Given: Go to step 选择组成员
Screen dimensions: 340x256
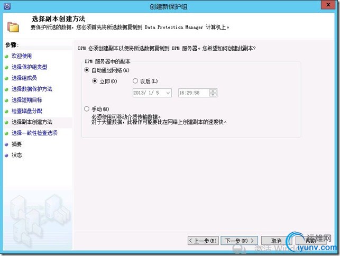Looking at the screenshot, I should 24,78.
